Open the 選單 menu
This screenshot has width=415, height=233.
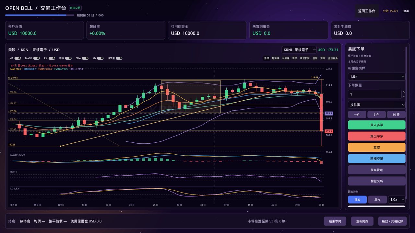pyautogui.click(x=406, y=11)
